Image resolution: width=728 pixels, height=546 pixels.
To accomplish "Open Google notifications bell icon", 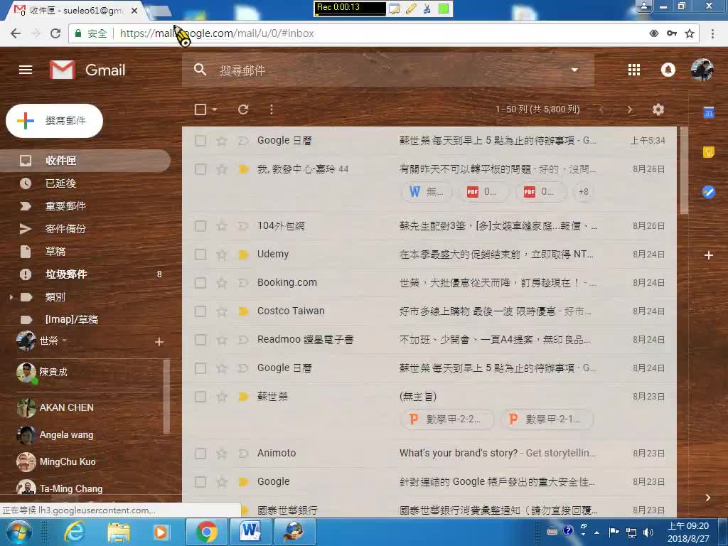I will point(668,70).
